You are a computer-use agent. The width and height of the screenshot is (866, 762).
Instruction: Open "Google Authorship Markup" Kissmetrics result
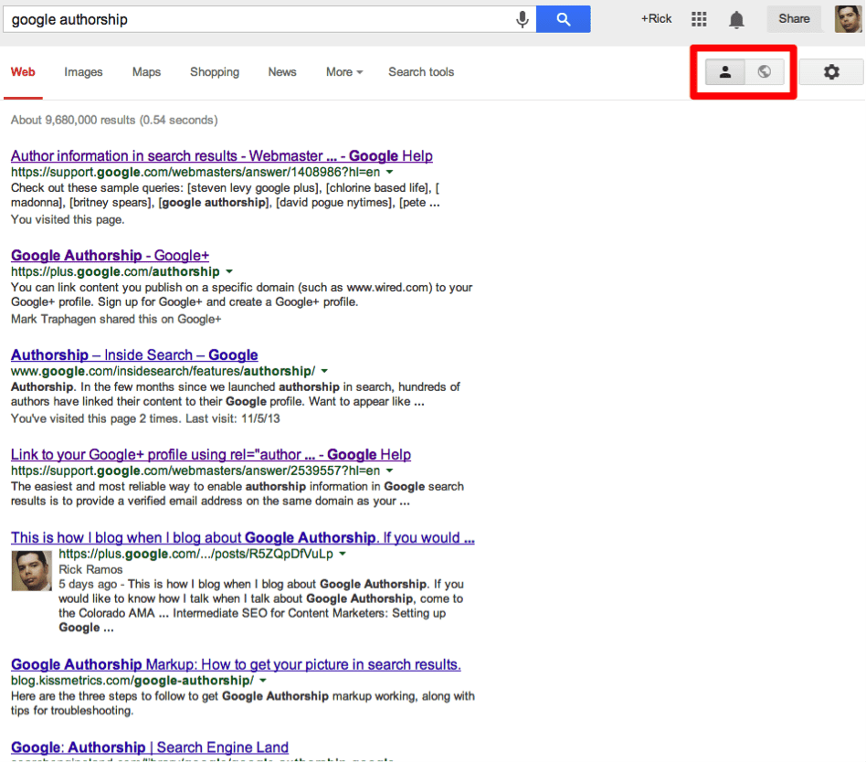(236, 664)
